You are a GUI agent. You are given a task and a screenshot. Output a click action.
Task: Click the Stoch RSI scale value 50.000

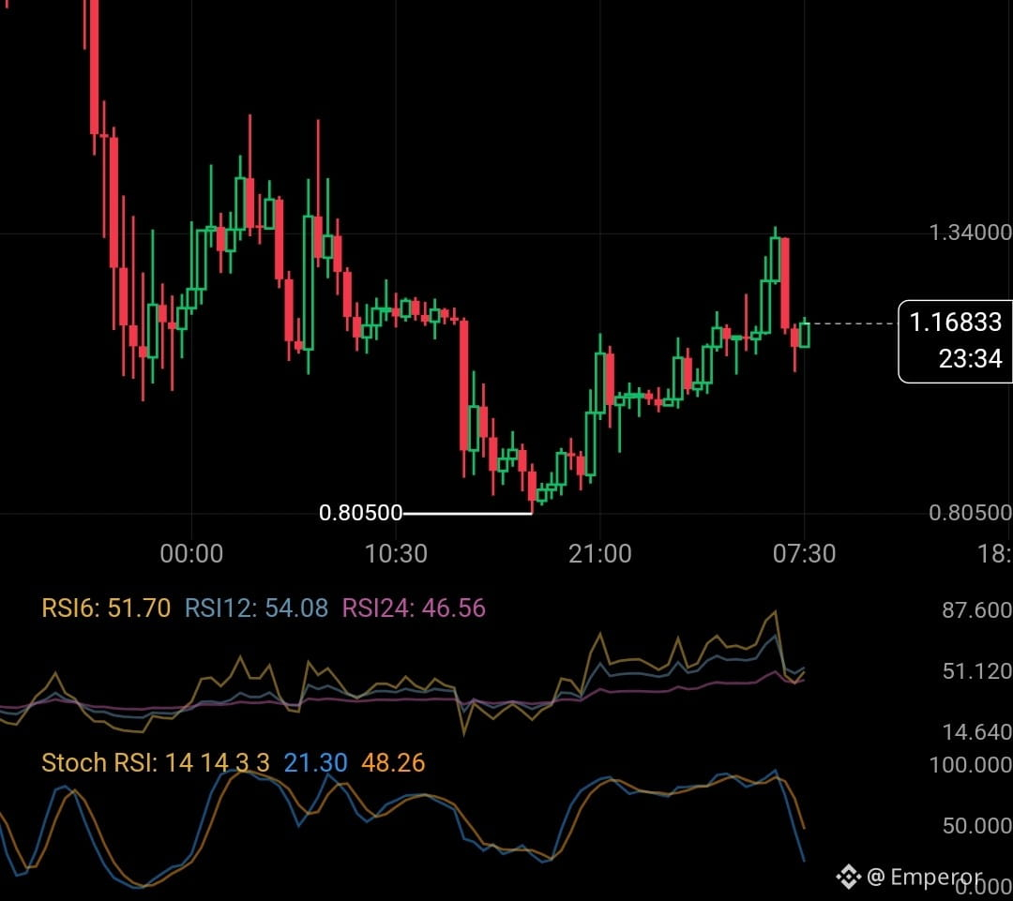coord(976,825)
